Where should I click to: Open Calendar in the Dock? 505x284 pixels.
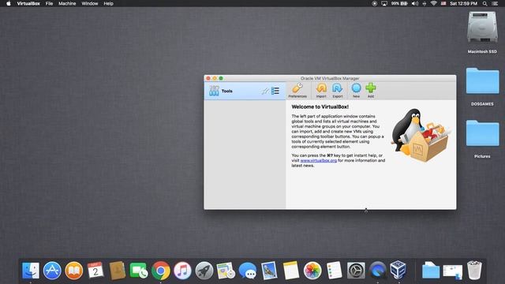(95, 271)
